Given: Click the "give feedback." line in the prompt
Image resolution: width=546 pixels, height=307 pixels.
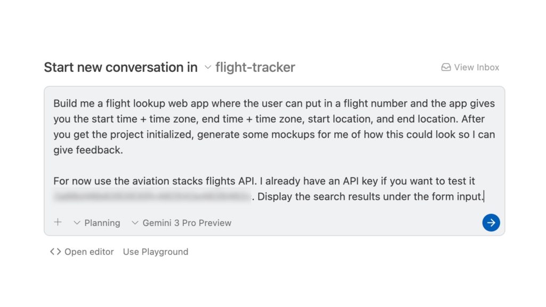Looking at the screenshot, I should pyautogui.click(x=88, y=150).
